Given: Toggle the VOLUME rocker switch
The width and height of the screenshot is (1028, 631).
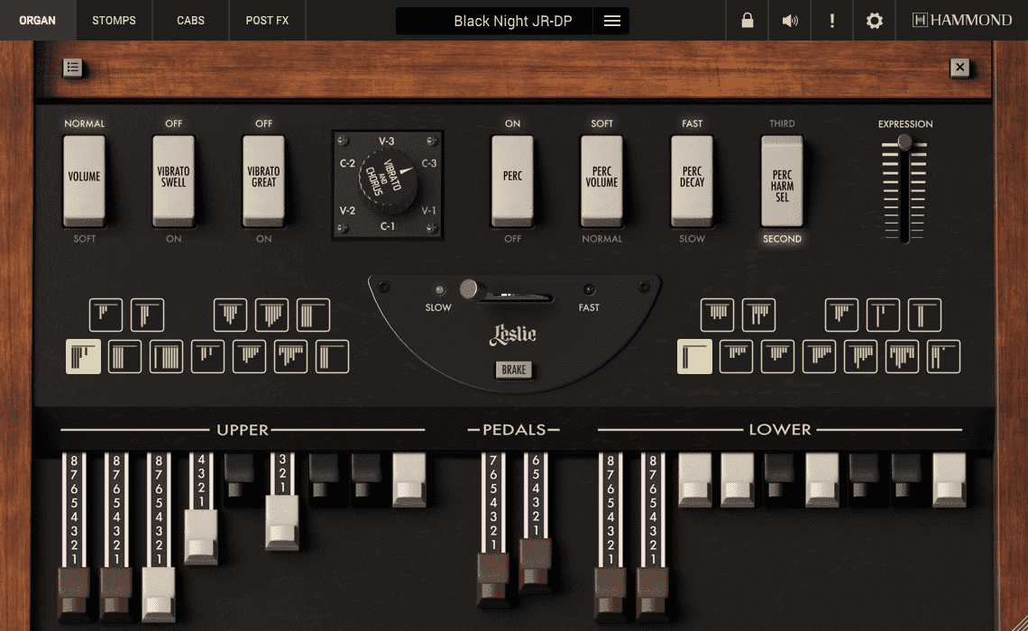Looking at the screenshot, I should (x=84, y=180).
